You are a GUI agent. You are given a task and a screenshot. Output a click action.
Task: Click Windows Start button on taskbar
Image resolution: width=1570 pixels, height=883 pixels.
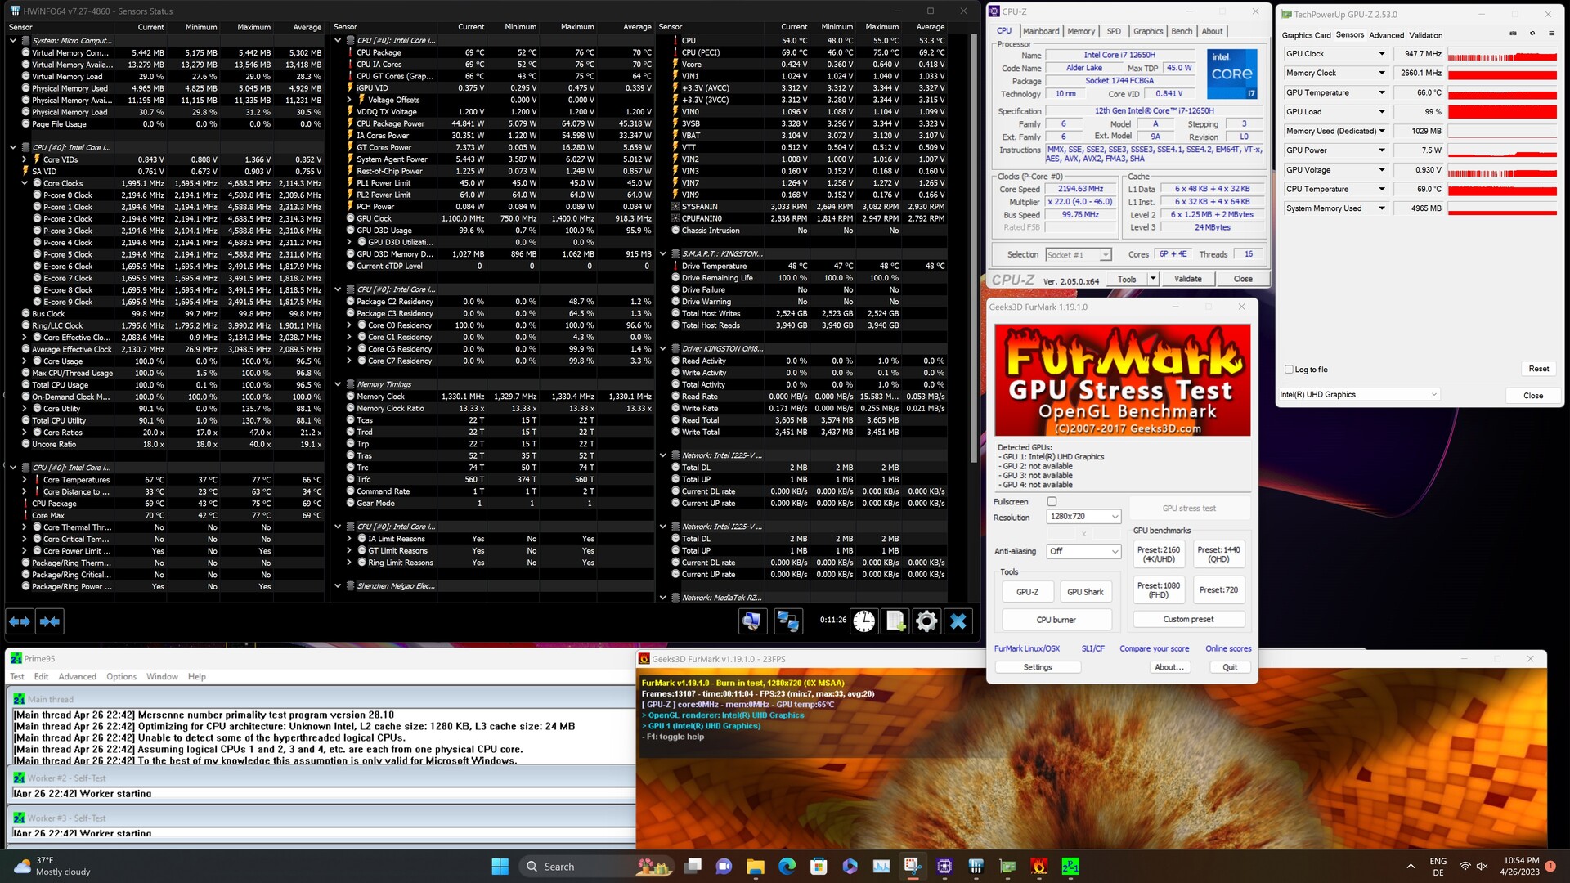coord(500,866)
